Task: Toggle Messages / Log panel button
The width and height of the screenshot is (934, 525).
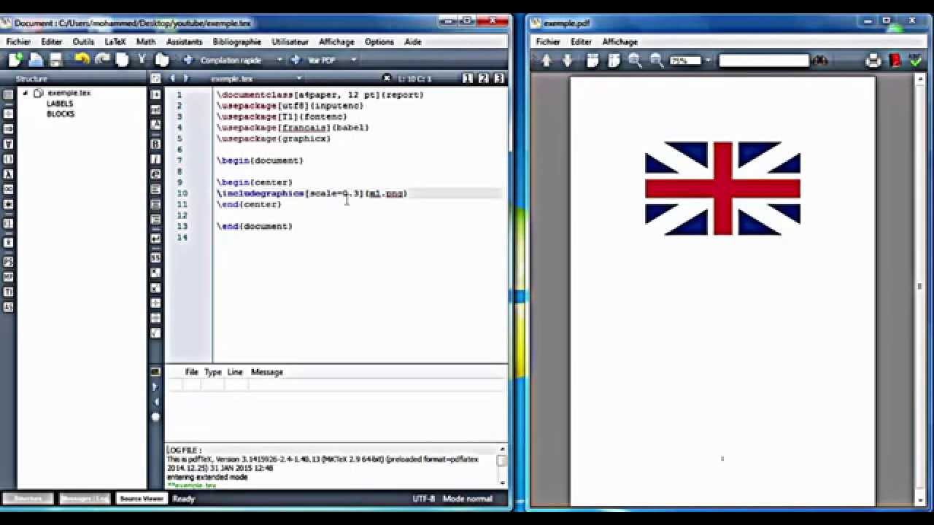Action: tap(85, 499)
